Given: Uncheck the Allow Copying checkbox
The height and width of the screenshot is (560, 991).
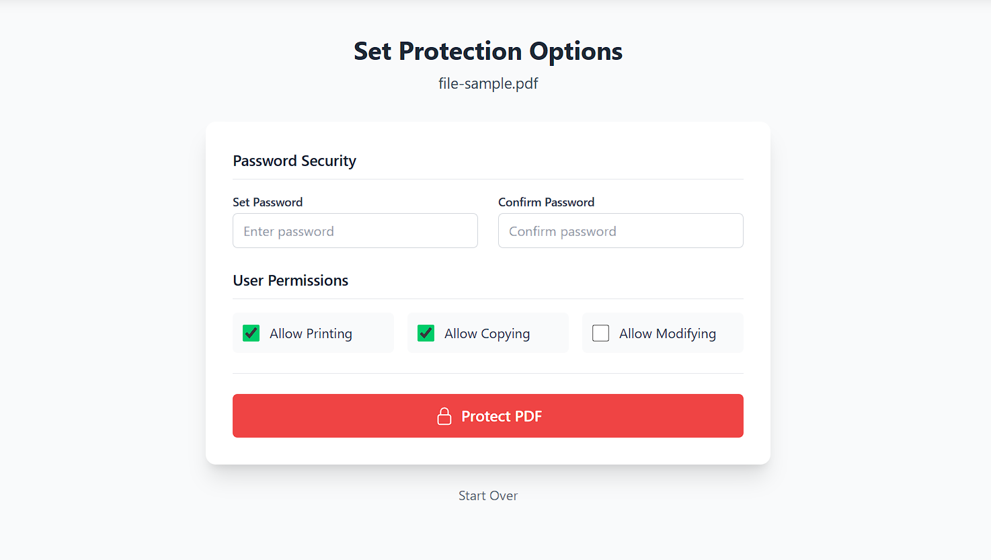Looking at the screenshot, I should [426, 333].
